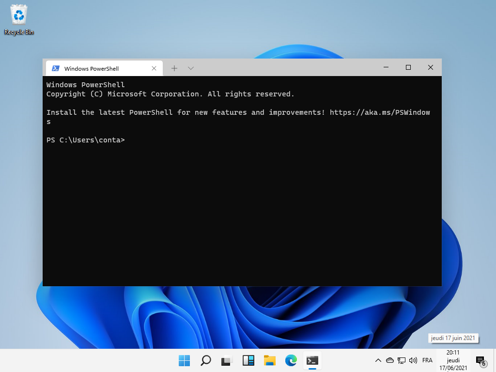Open notification center with 6 badge

pyautogui.click(x=481, y=360)
